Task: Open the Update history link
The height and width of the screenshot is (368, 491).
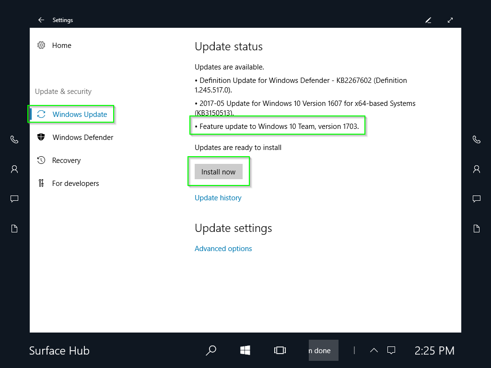Action: point(218,198)
